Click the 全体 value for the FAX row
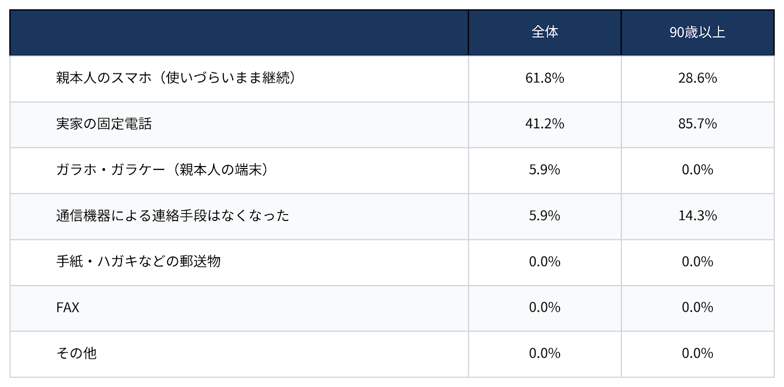 point(544,307)
